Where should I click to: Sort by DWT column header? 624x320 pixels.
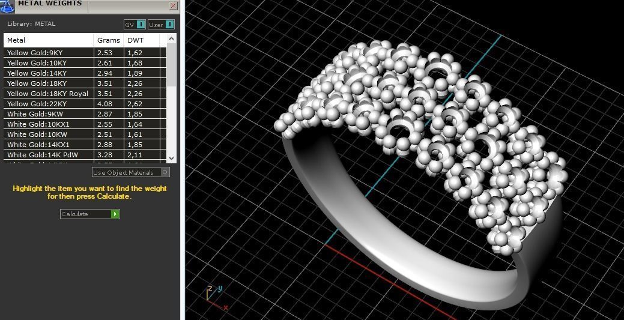click(x=142, y=40)
